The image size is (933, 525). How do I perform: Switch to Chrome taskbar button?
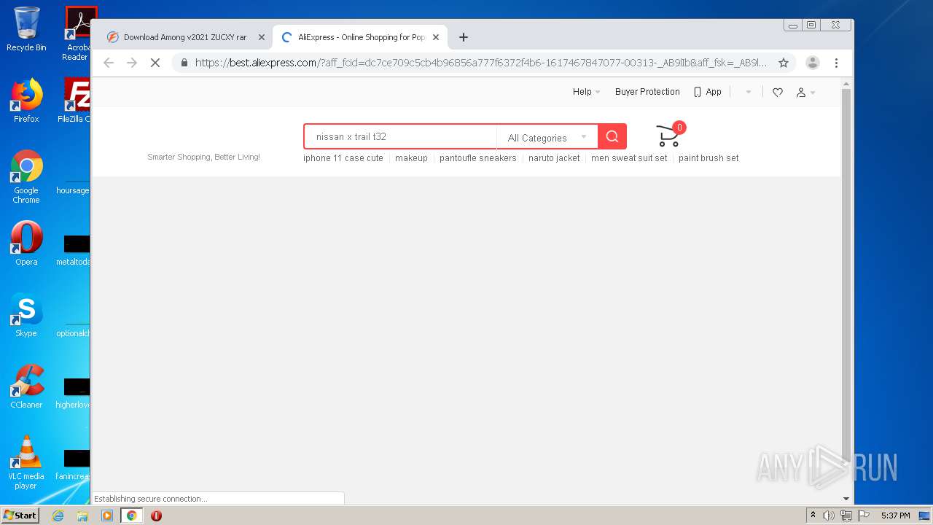pyautogui.click(x=132, y=516)
